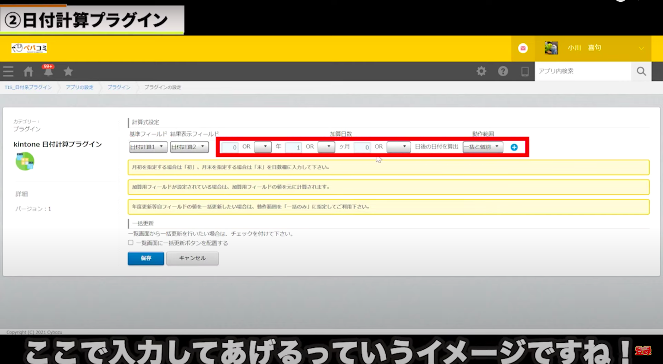Click the help question mark icon

(503, 71)
